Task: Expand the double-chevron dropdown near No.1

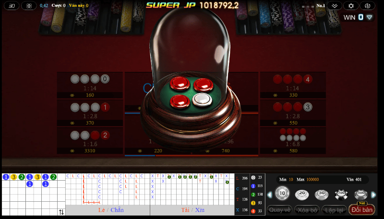Action: pos(335,6)
